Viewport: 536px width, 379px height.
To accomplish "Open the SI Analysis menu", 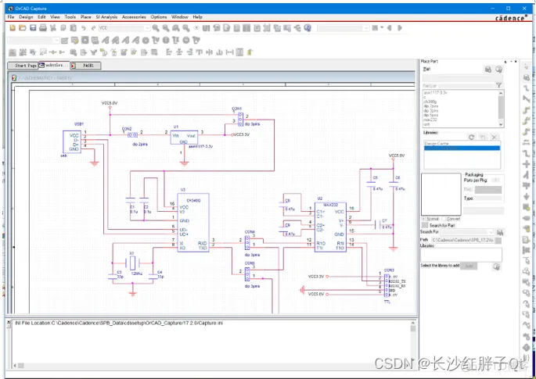I will coord(106,16).
